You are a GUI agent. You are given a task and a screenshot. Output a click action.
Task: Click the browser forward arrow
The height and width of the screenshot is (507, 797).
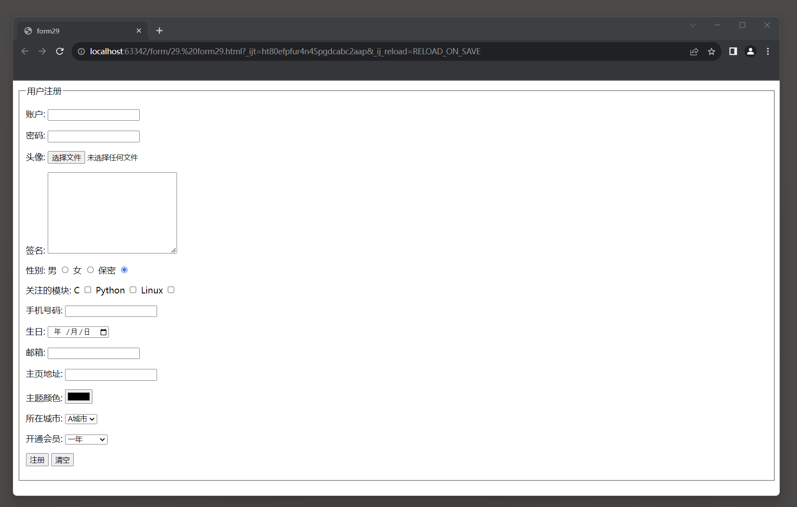pyautogui.click(x=42, y=51)
